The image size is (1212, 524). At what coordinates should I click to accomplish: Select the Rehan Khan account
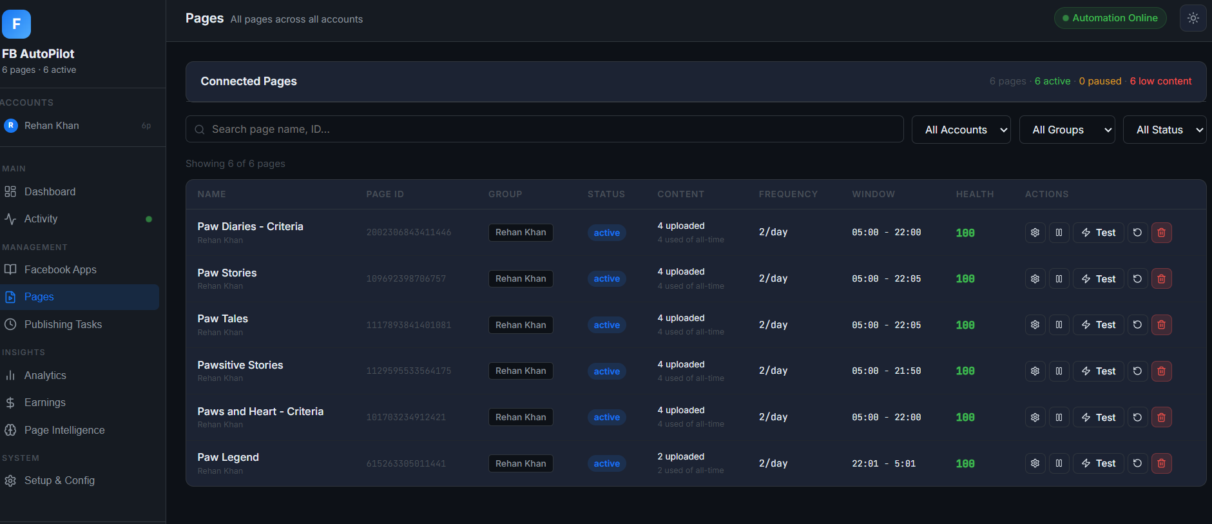(x=79, y=126)
